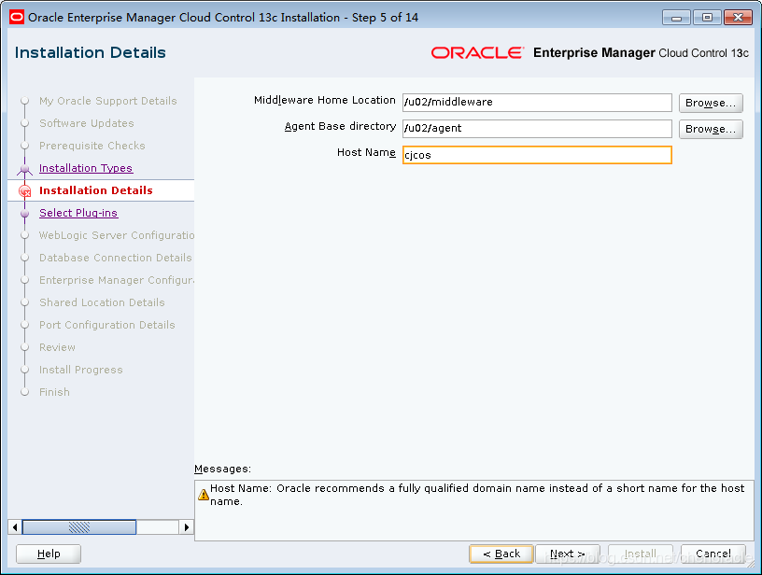This screenshot has height=575, width=762.
Task: Click the host name warning message text
Action: [x=477, y=495]
